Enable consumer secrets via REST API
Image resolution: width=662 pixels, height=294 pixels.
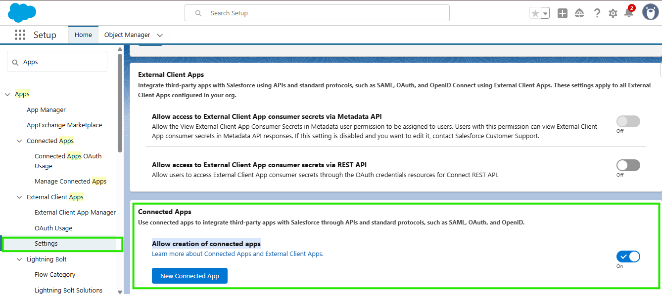click(x=628, y=165)
